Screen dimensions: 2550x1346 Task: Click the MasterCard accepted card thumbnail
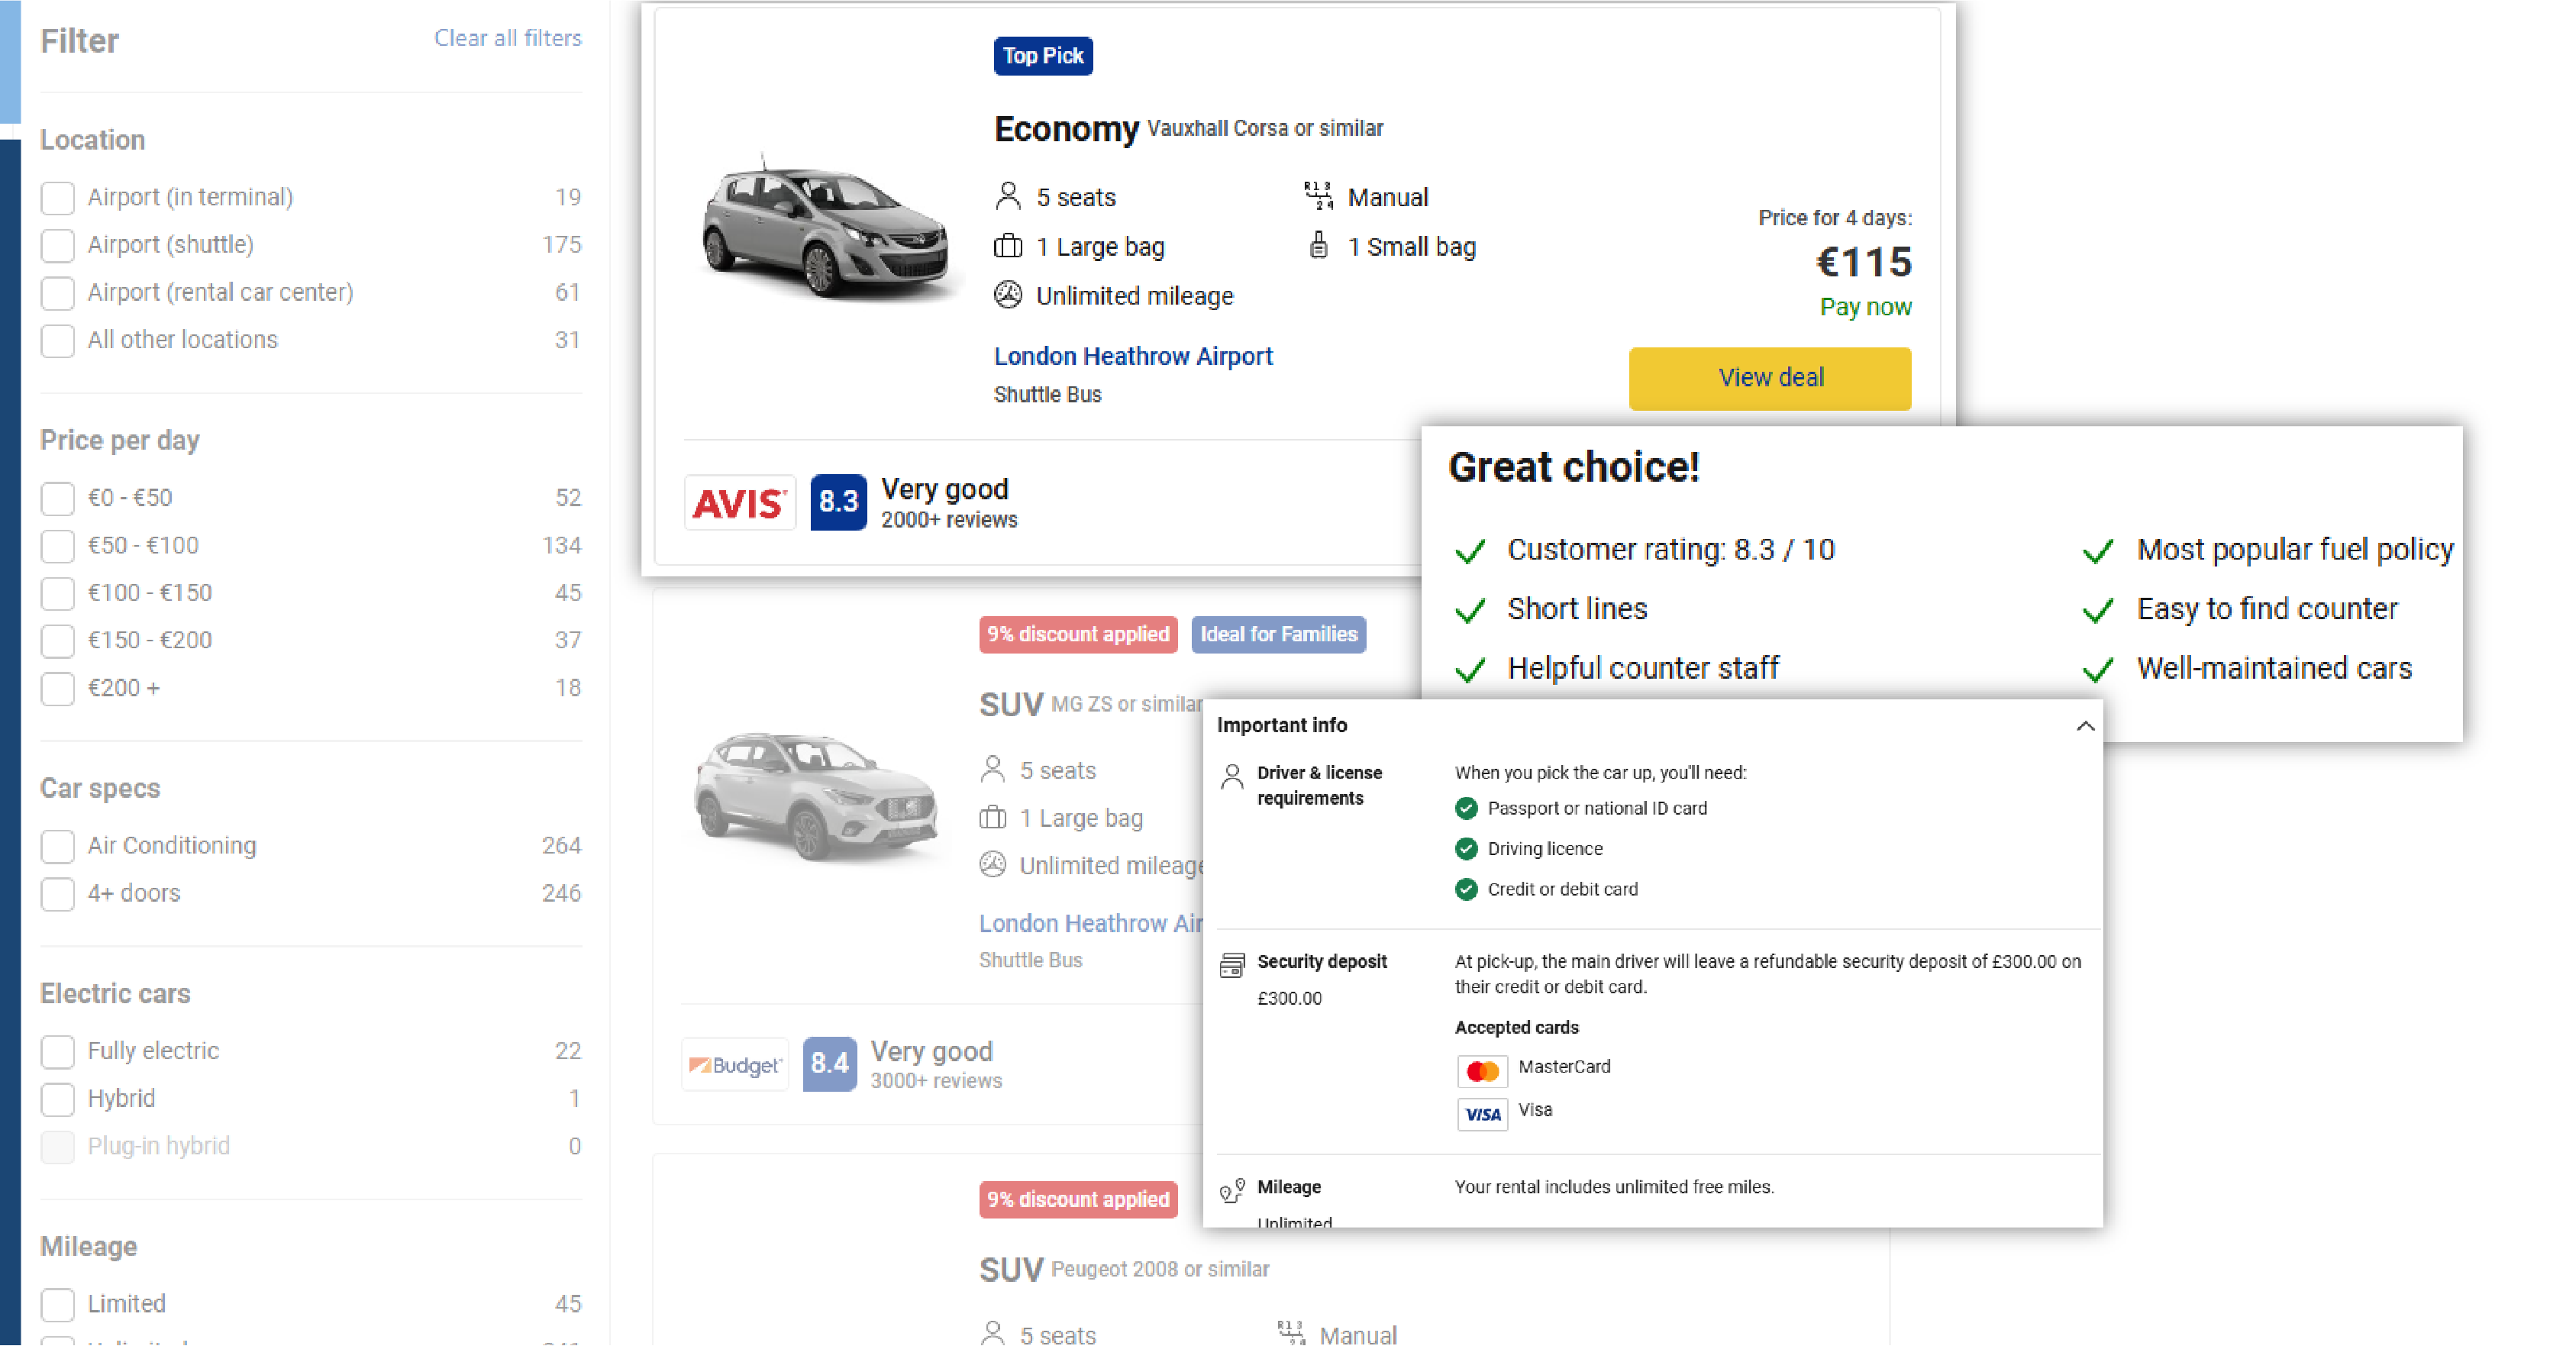point(1480,1066)
